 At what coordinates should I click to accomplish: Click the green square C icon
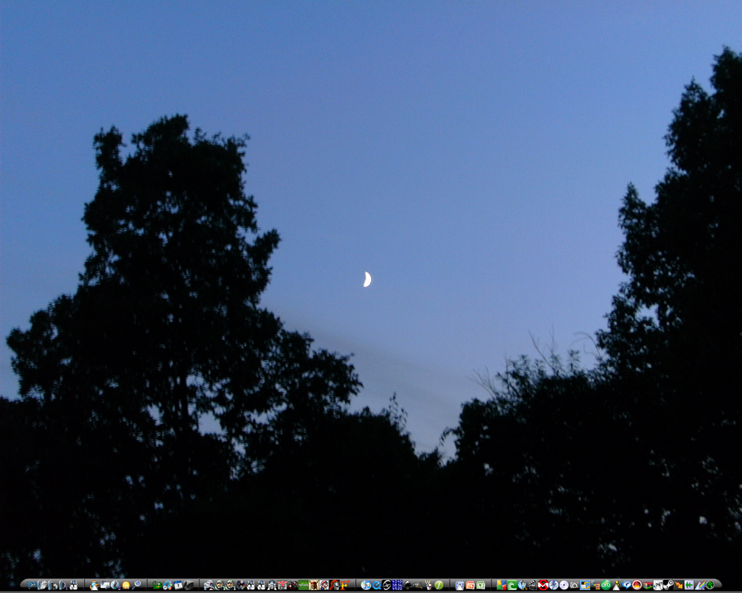point(512,585)
